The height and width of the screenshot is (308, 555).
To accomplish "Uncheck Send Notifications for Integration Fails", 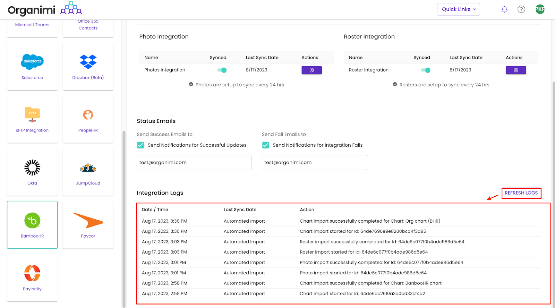I will coord(265,145).
